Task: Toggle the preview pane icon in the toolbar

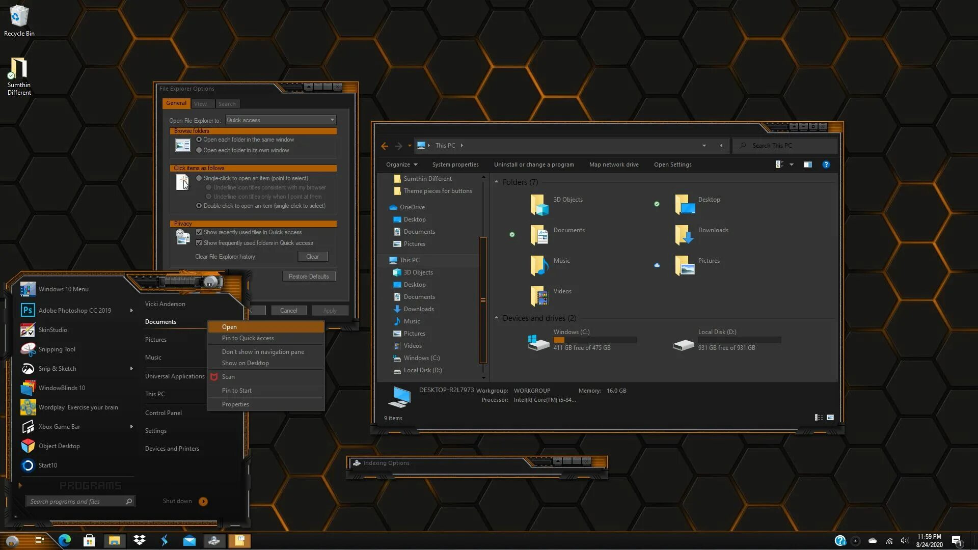Action: pyautogui.click(x=807, y=164)
